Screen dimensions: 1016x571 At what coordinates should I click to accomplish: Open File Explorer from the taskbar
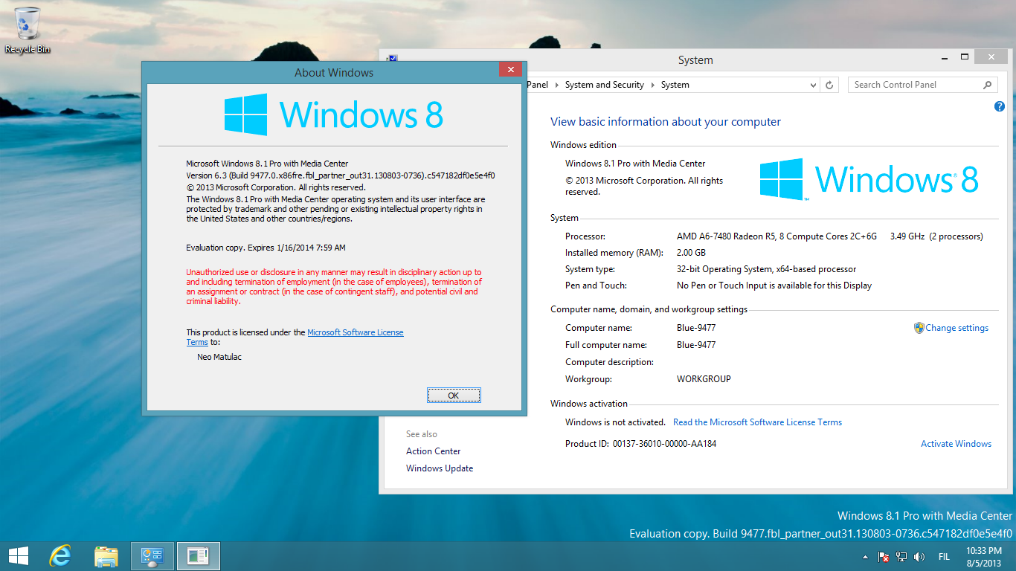tap(106, 555)
